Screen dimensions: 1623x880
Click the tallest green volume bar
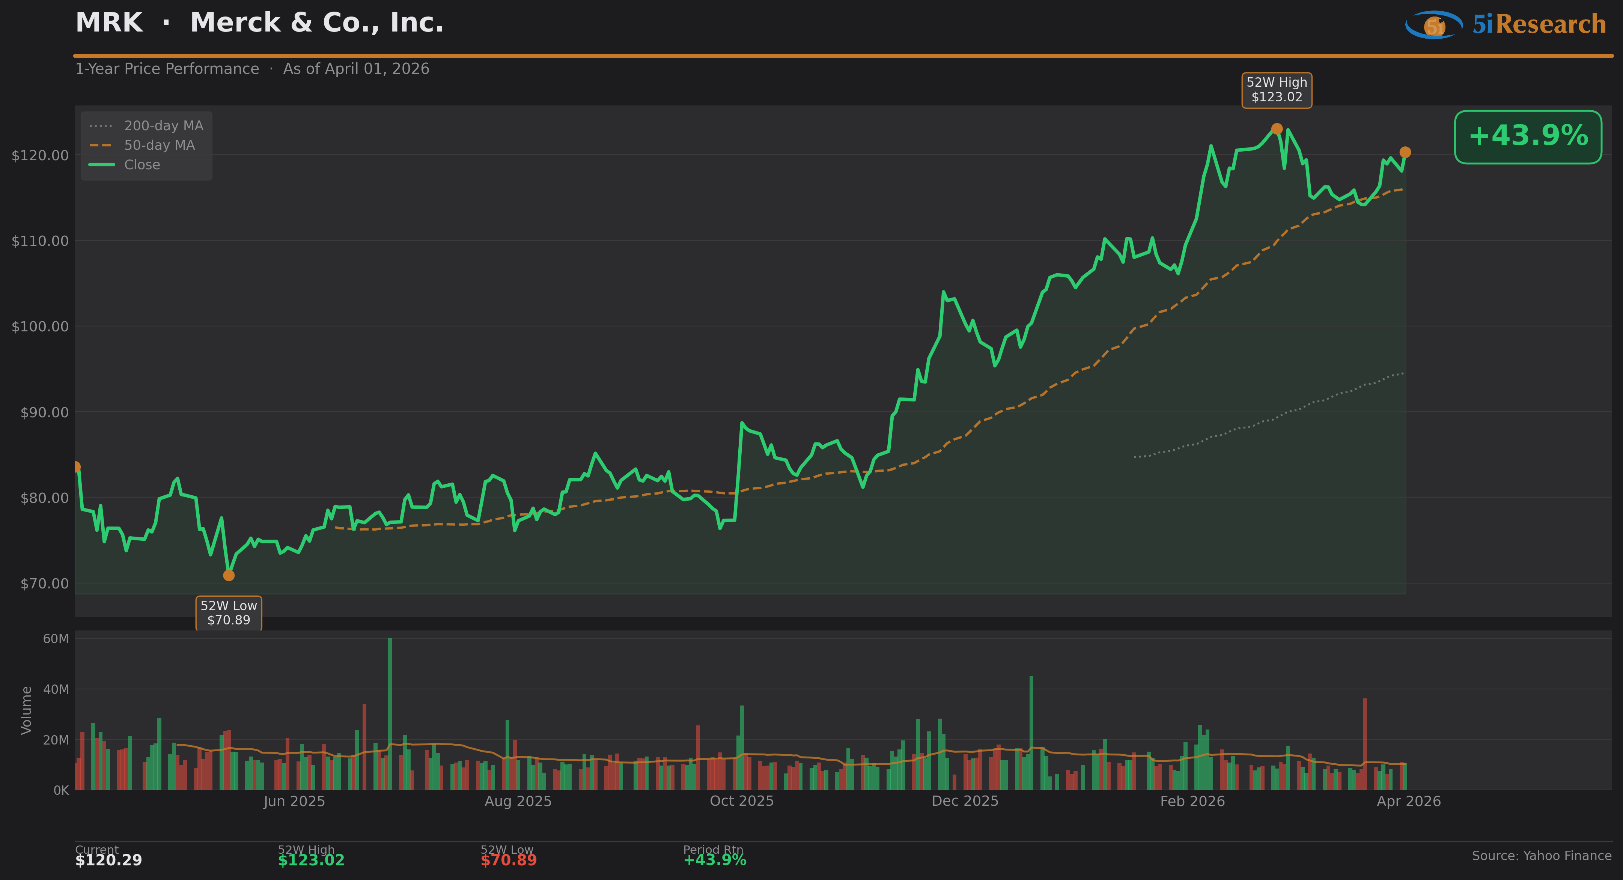[390, 712]
